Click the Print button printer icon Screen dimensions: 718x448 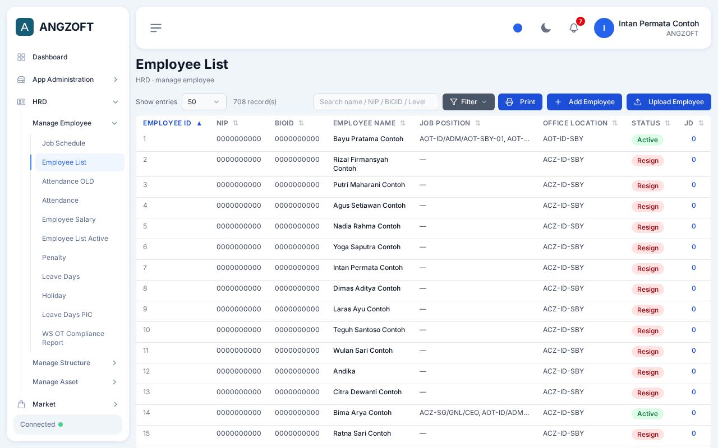[x=509, y=102]
